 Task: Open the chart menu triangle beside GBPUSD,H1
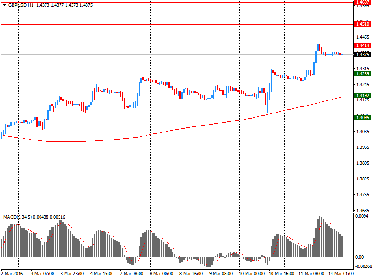4,5
